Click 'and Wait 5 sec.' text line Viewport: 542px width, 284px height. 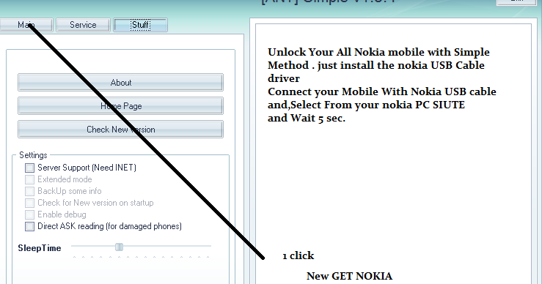pyautogui.click(x=307, y=118)
